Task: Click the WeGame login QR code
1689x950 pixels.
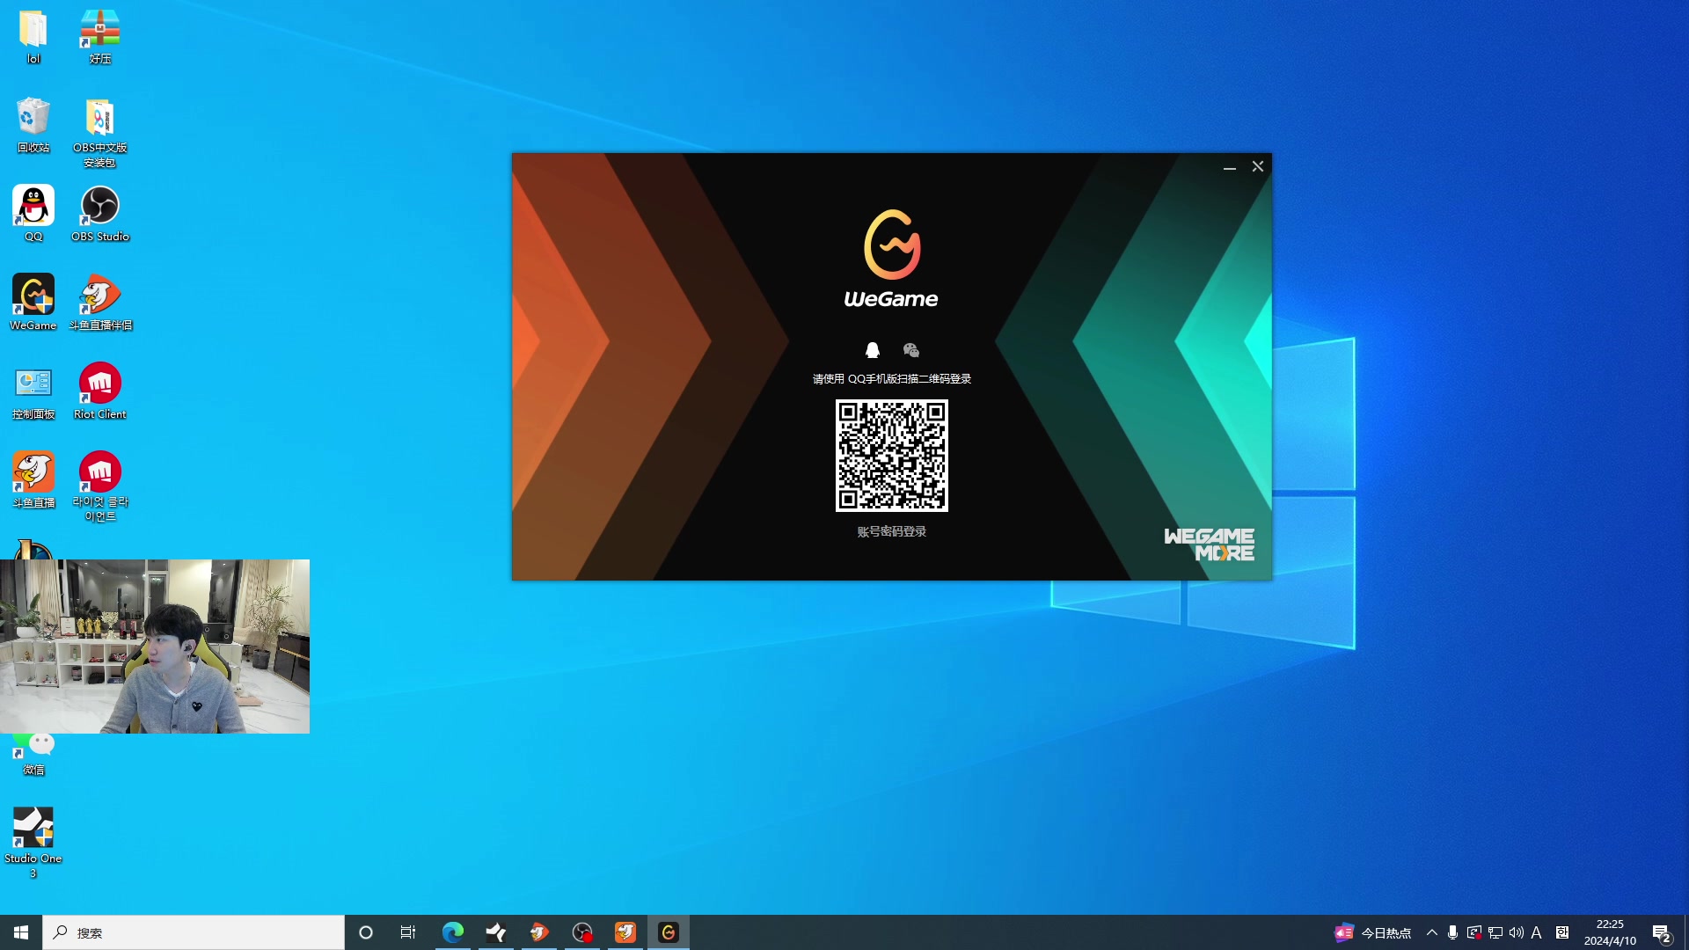Action: (x=891, y=456)
